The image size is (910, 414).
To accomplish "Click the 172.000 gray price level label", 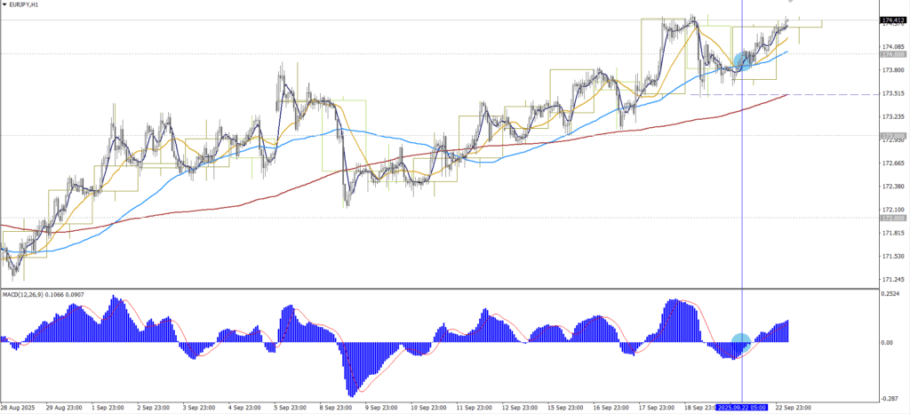I will coord(892,218).
